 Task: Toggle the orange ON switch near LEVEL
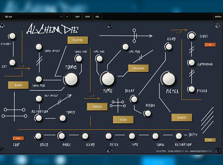click(210, 44)
